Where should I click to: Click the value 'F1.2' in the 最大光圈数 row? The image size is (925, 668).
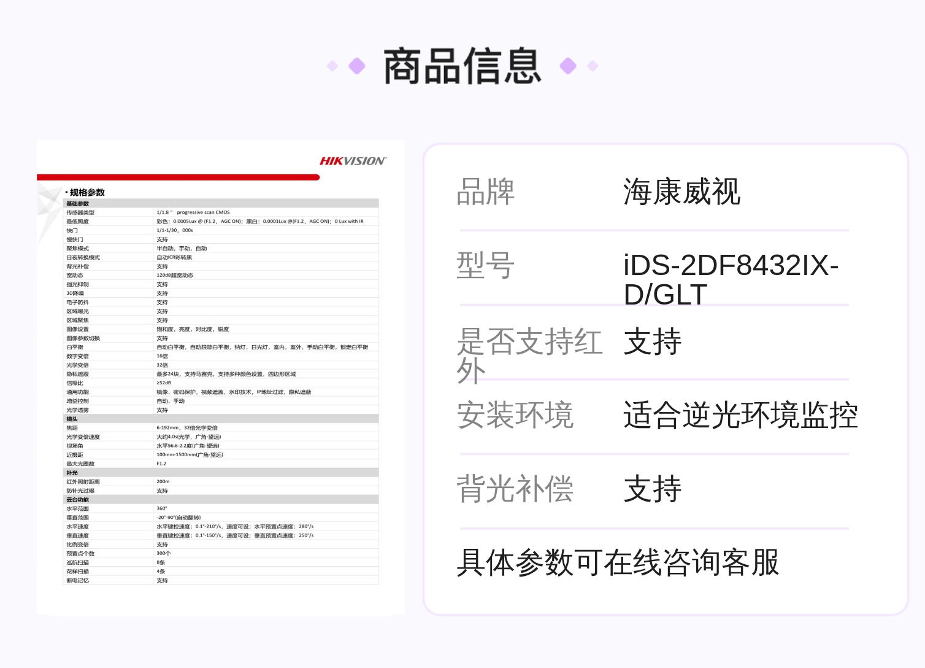[161, 464]
